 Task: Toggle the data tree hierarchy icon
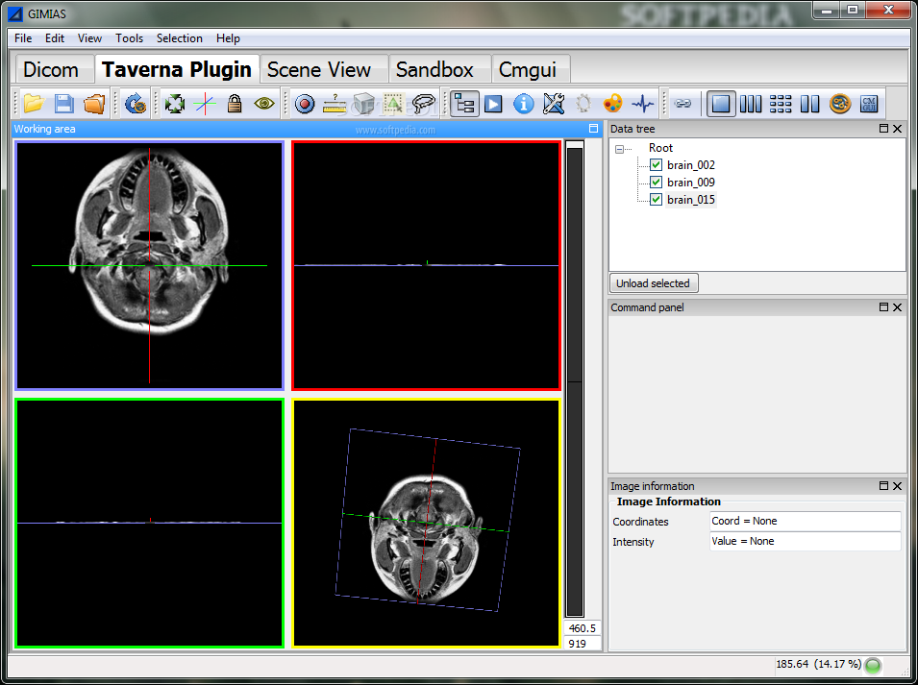[x=464, y=104]
